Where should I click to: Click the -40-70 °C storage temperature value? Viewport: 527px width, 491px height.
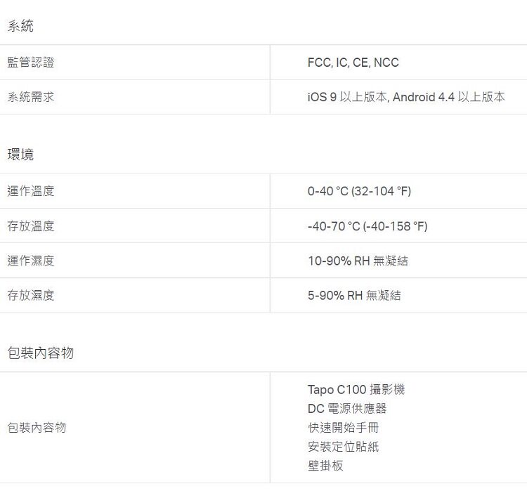pyautogui.click(x=367, y=226)
